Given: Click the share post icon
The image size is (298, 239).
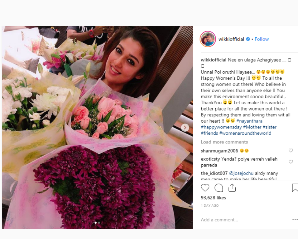Looking at the screenshot, I should click(x=232, y=188).
